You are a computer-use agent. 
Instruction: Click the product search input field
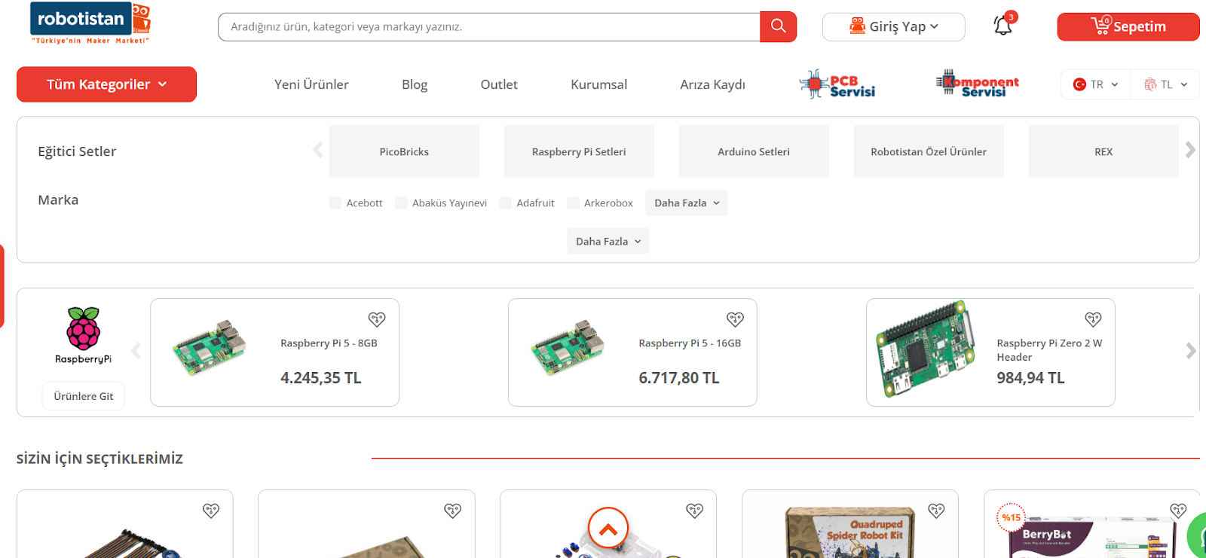coord(488,26)
